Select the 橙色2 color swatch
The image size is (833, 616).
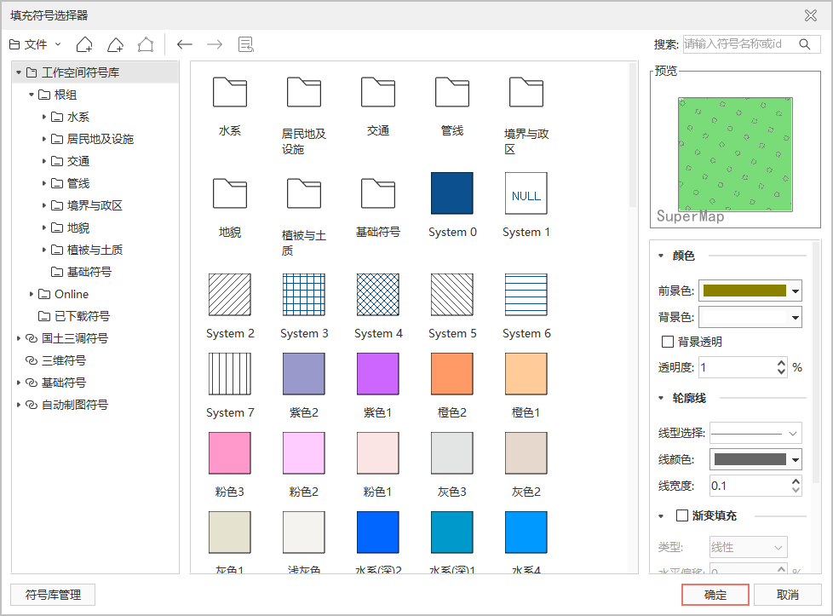pos(452,374)
